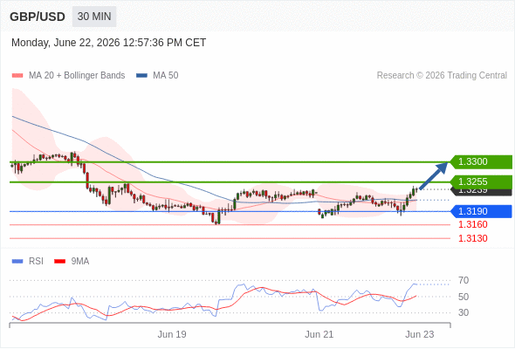The image size is (515, 349).
Task: Click the green 1.3300 resistance price tag
Action: pyautogui.click(x=481, y=162)
